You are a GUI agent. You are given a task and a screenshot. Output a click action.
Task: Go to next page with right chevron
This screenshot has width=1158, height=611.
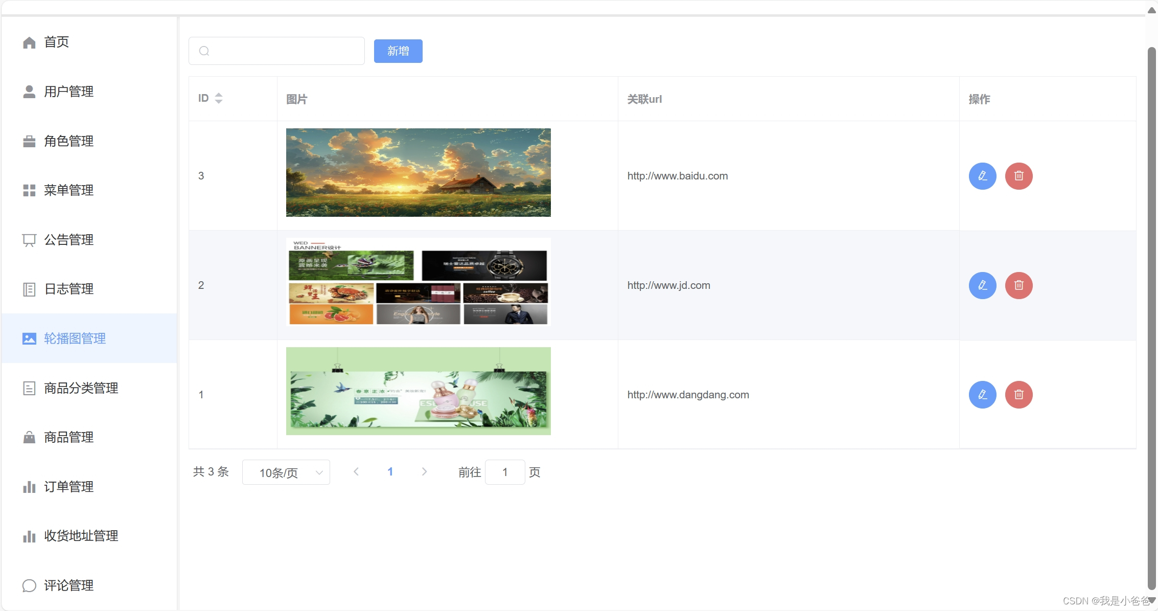pyautogui.click(x=424, y=472)
